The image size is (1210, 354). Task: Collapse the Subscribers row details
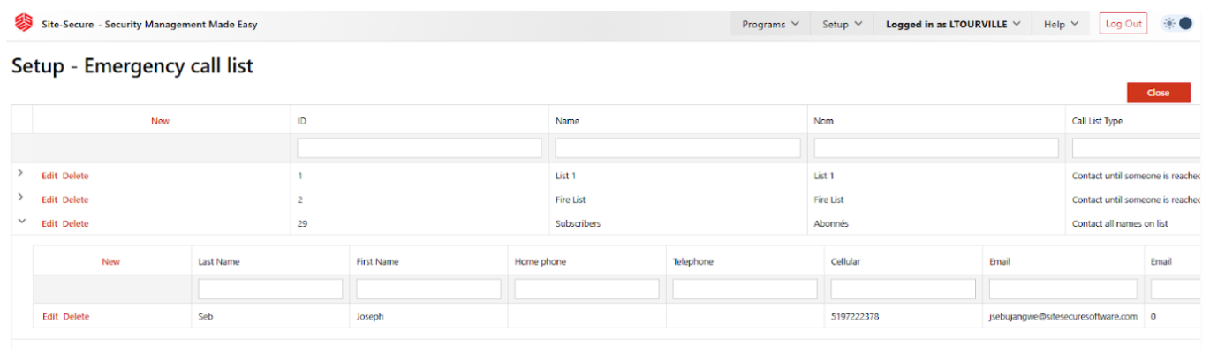point(21,222)
